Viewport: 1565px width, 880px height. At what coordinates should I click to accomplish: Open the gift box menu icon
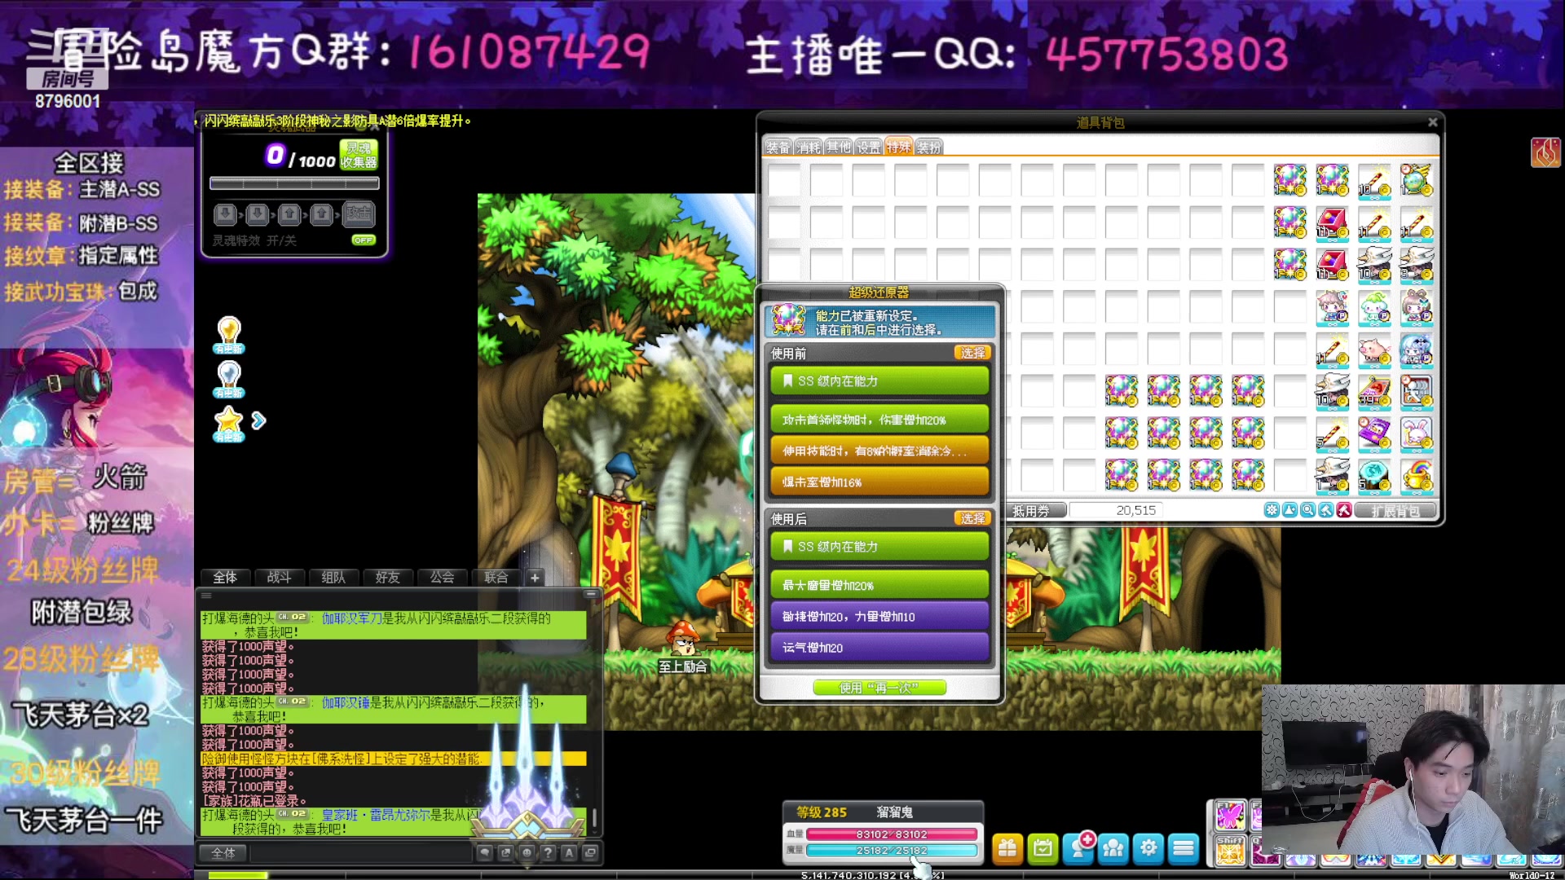coord(1007,849)
